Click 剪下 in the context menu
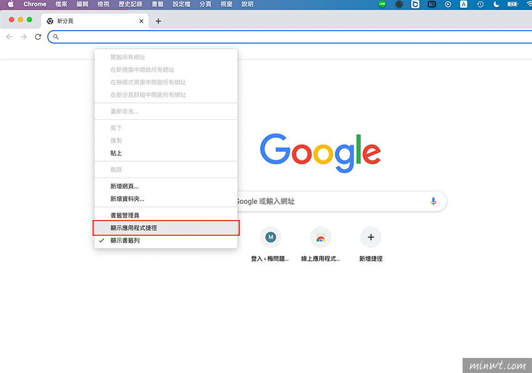 tap(166, 128)
